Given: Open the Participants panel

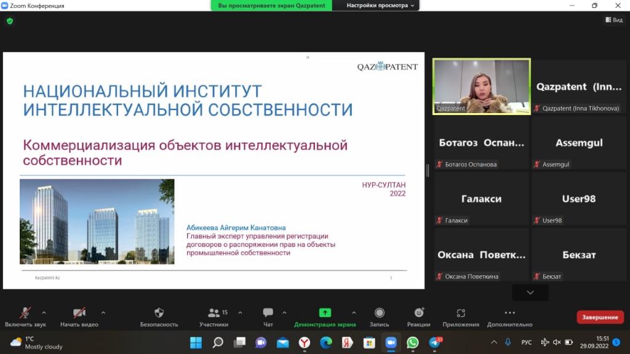Looking at the screenshot, I should [214, 313].
